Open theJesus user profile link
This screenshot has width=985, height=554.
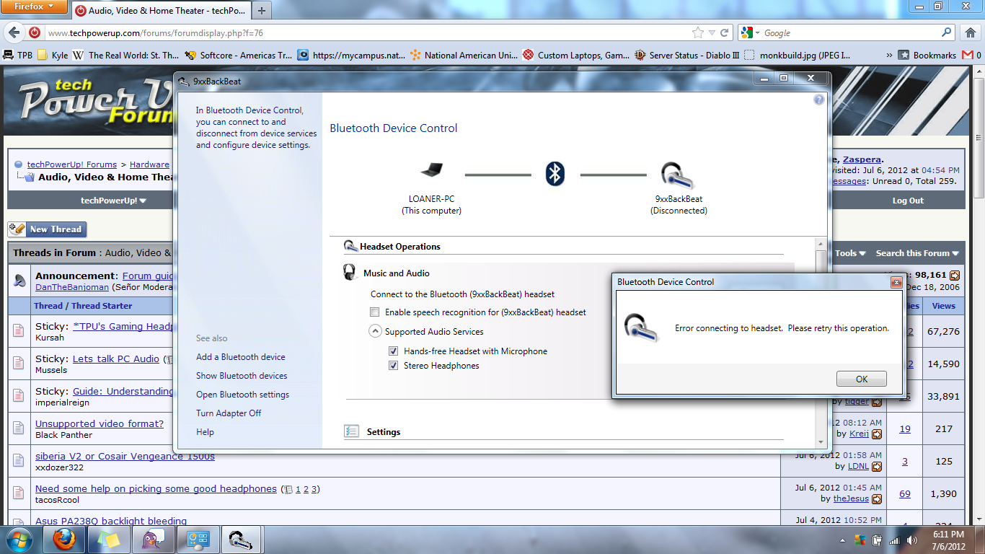click(852, 498)
